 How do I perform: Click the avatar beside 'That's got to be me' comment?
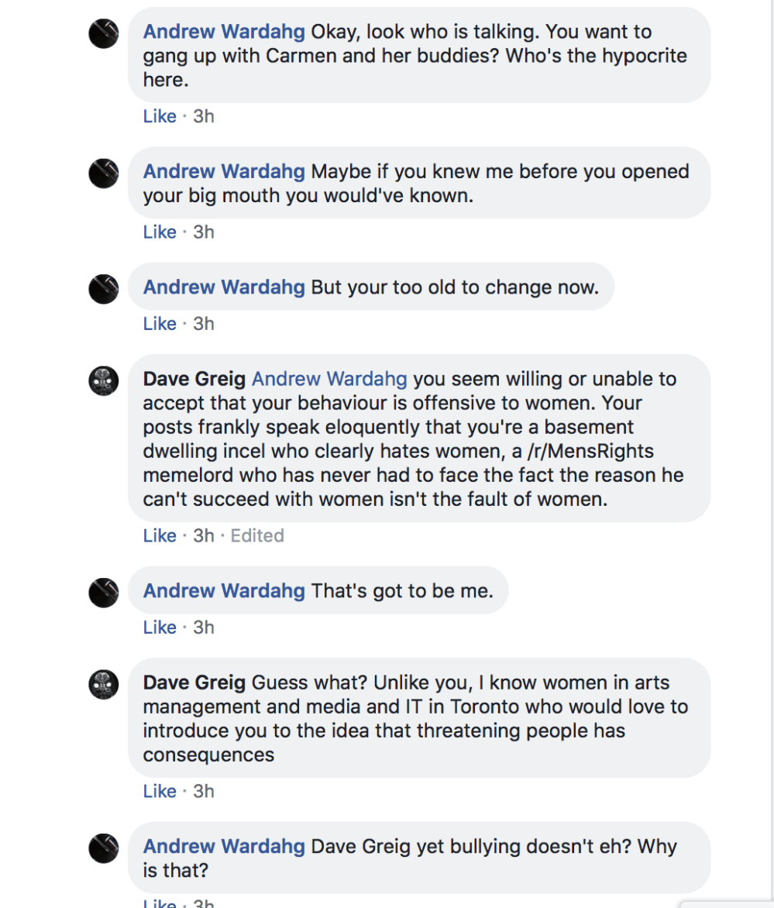pyautogui.click(x=103, y=593)
